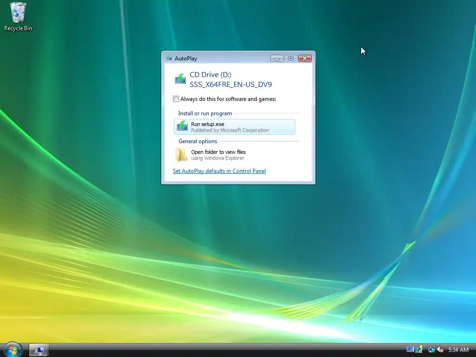476x357 pixels.
Task: Maximize the AutoPlay dialog
Action: coord(291,58)
